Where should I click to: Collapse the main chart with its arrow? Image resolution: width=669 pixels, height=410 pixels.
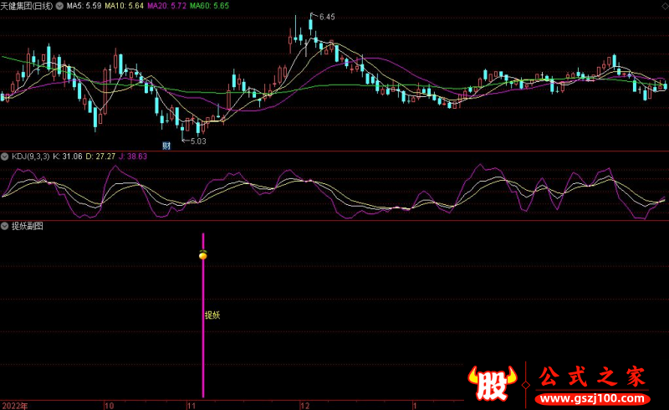coord(5,5)
